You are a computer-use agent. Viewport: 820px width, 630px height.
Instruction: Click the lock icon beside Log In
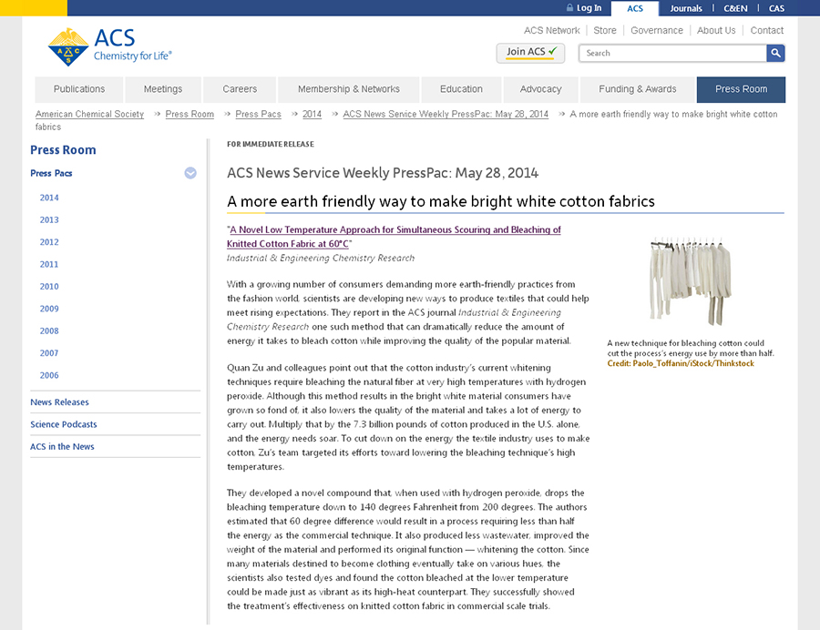click(569, 8)
